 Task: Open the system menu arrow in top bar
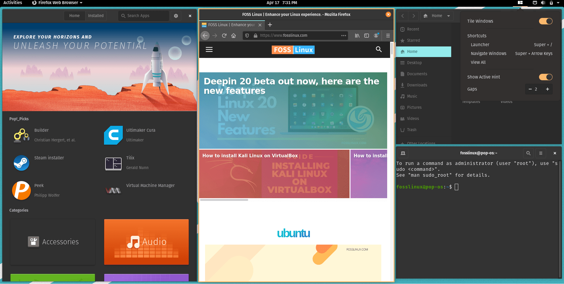coord(558,3)
